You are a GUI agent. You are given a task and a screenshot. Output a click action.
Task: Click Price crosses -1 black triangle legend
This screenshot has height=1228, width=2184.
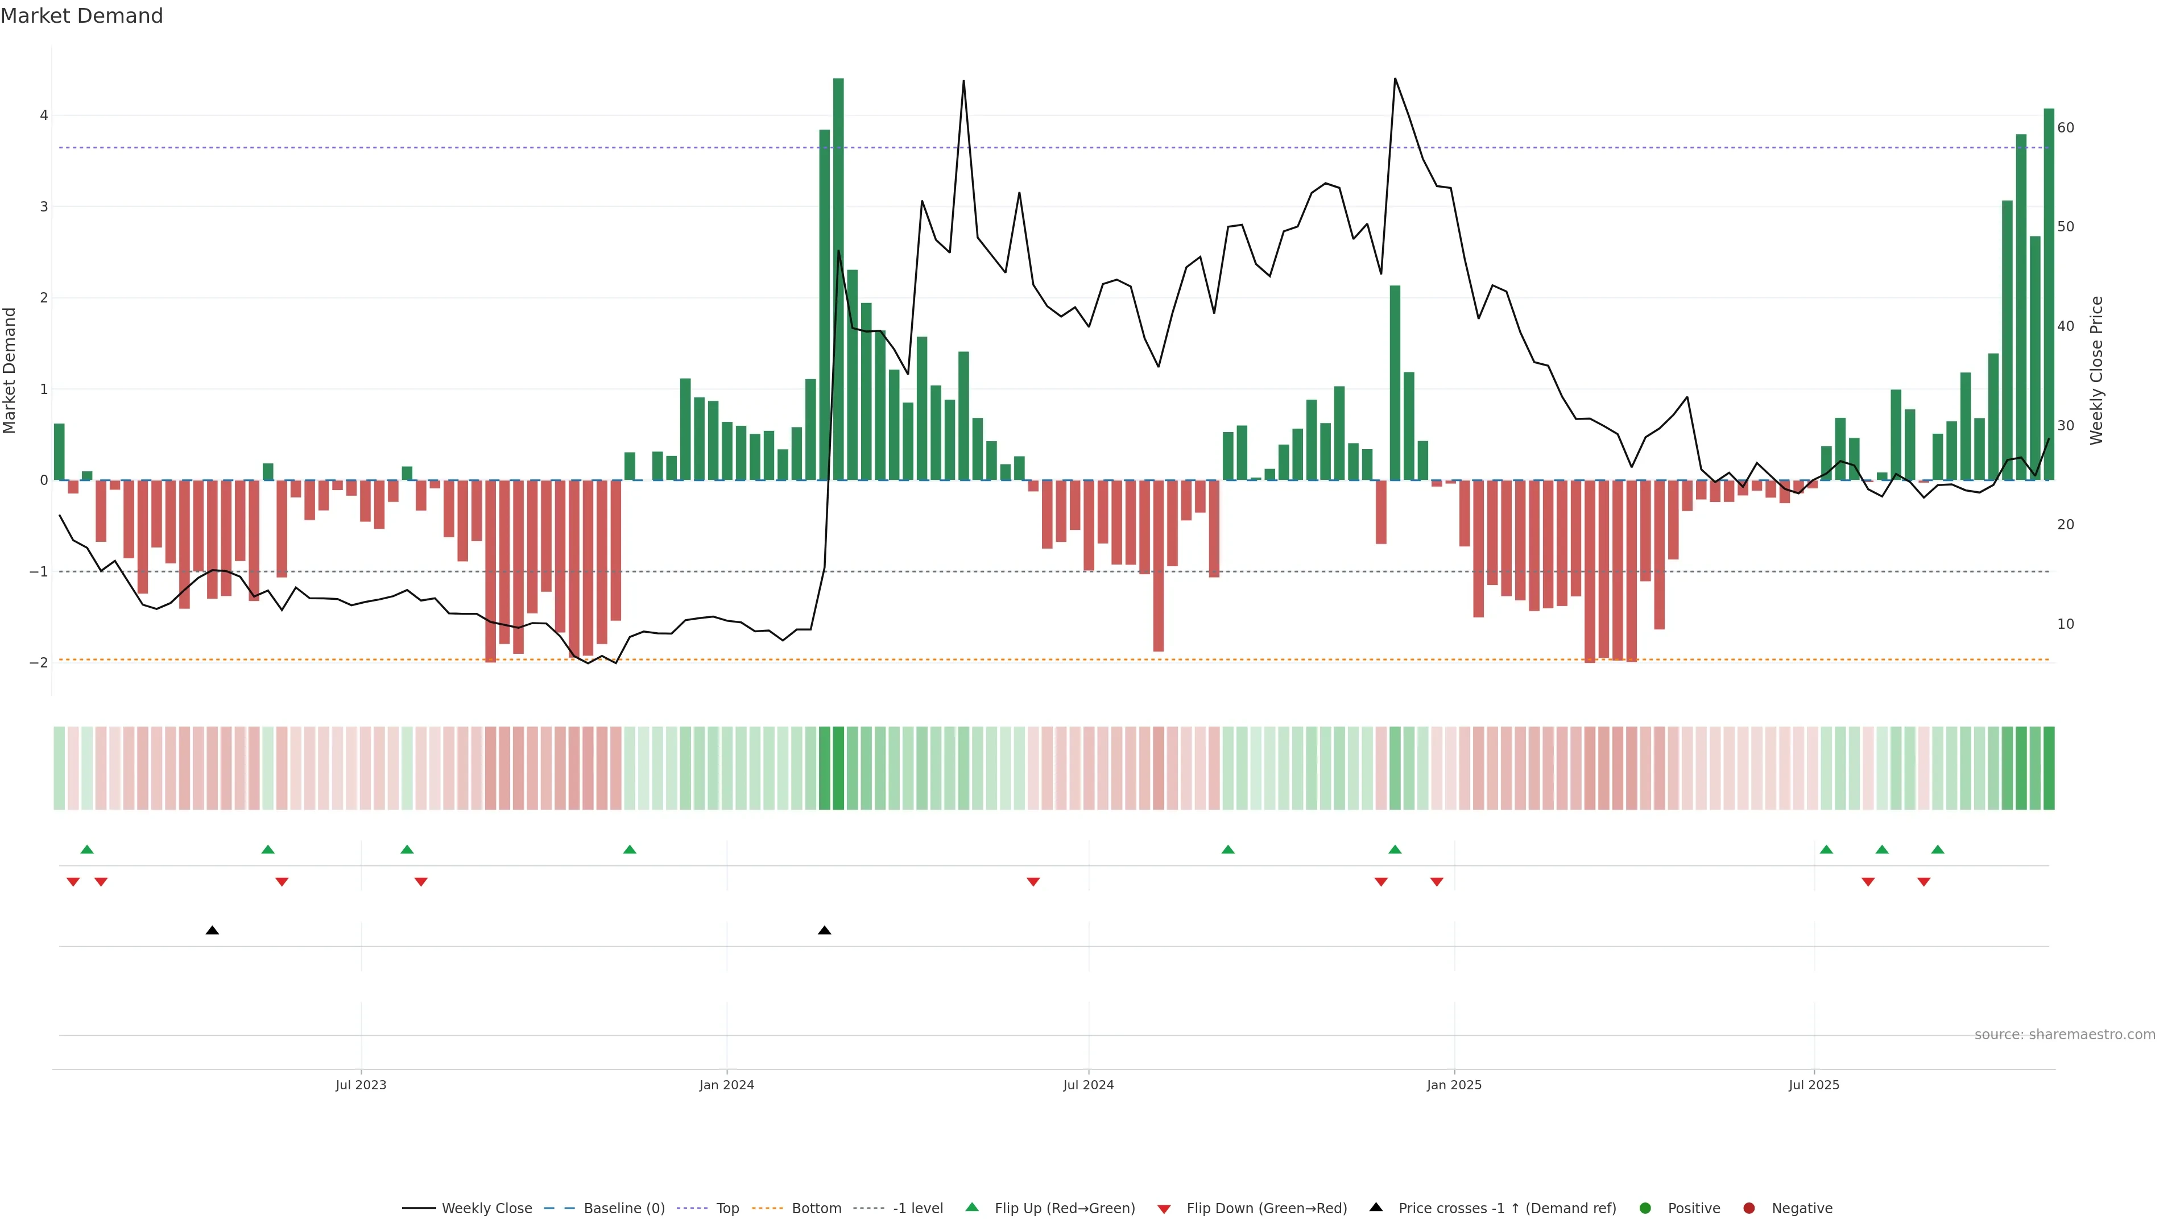coord(1376,1207)
